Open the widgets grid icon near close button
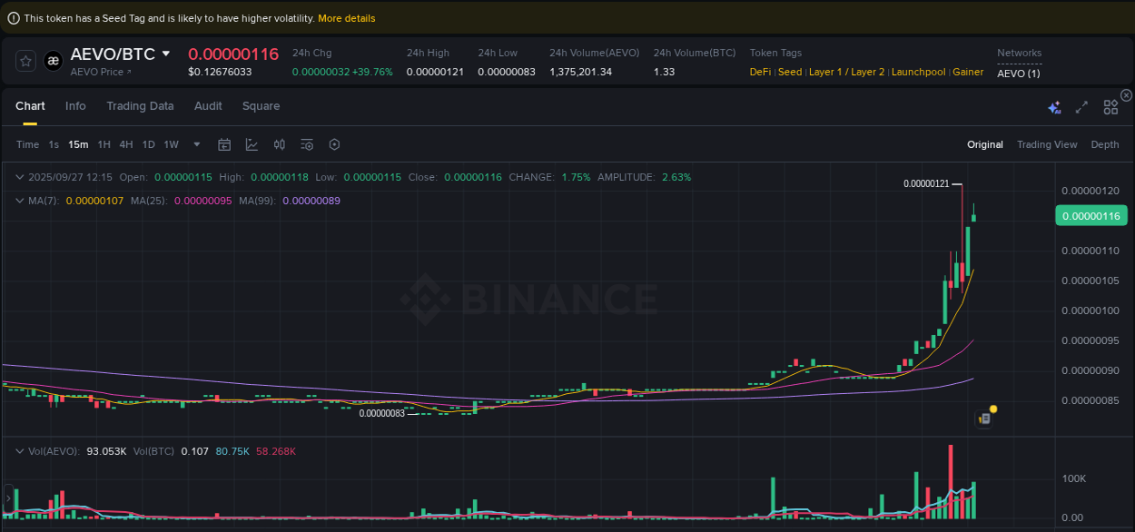This screenshot has width=1135, height=532. pyautogui.click(x=1110, y=106)
